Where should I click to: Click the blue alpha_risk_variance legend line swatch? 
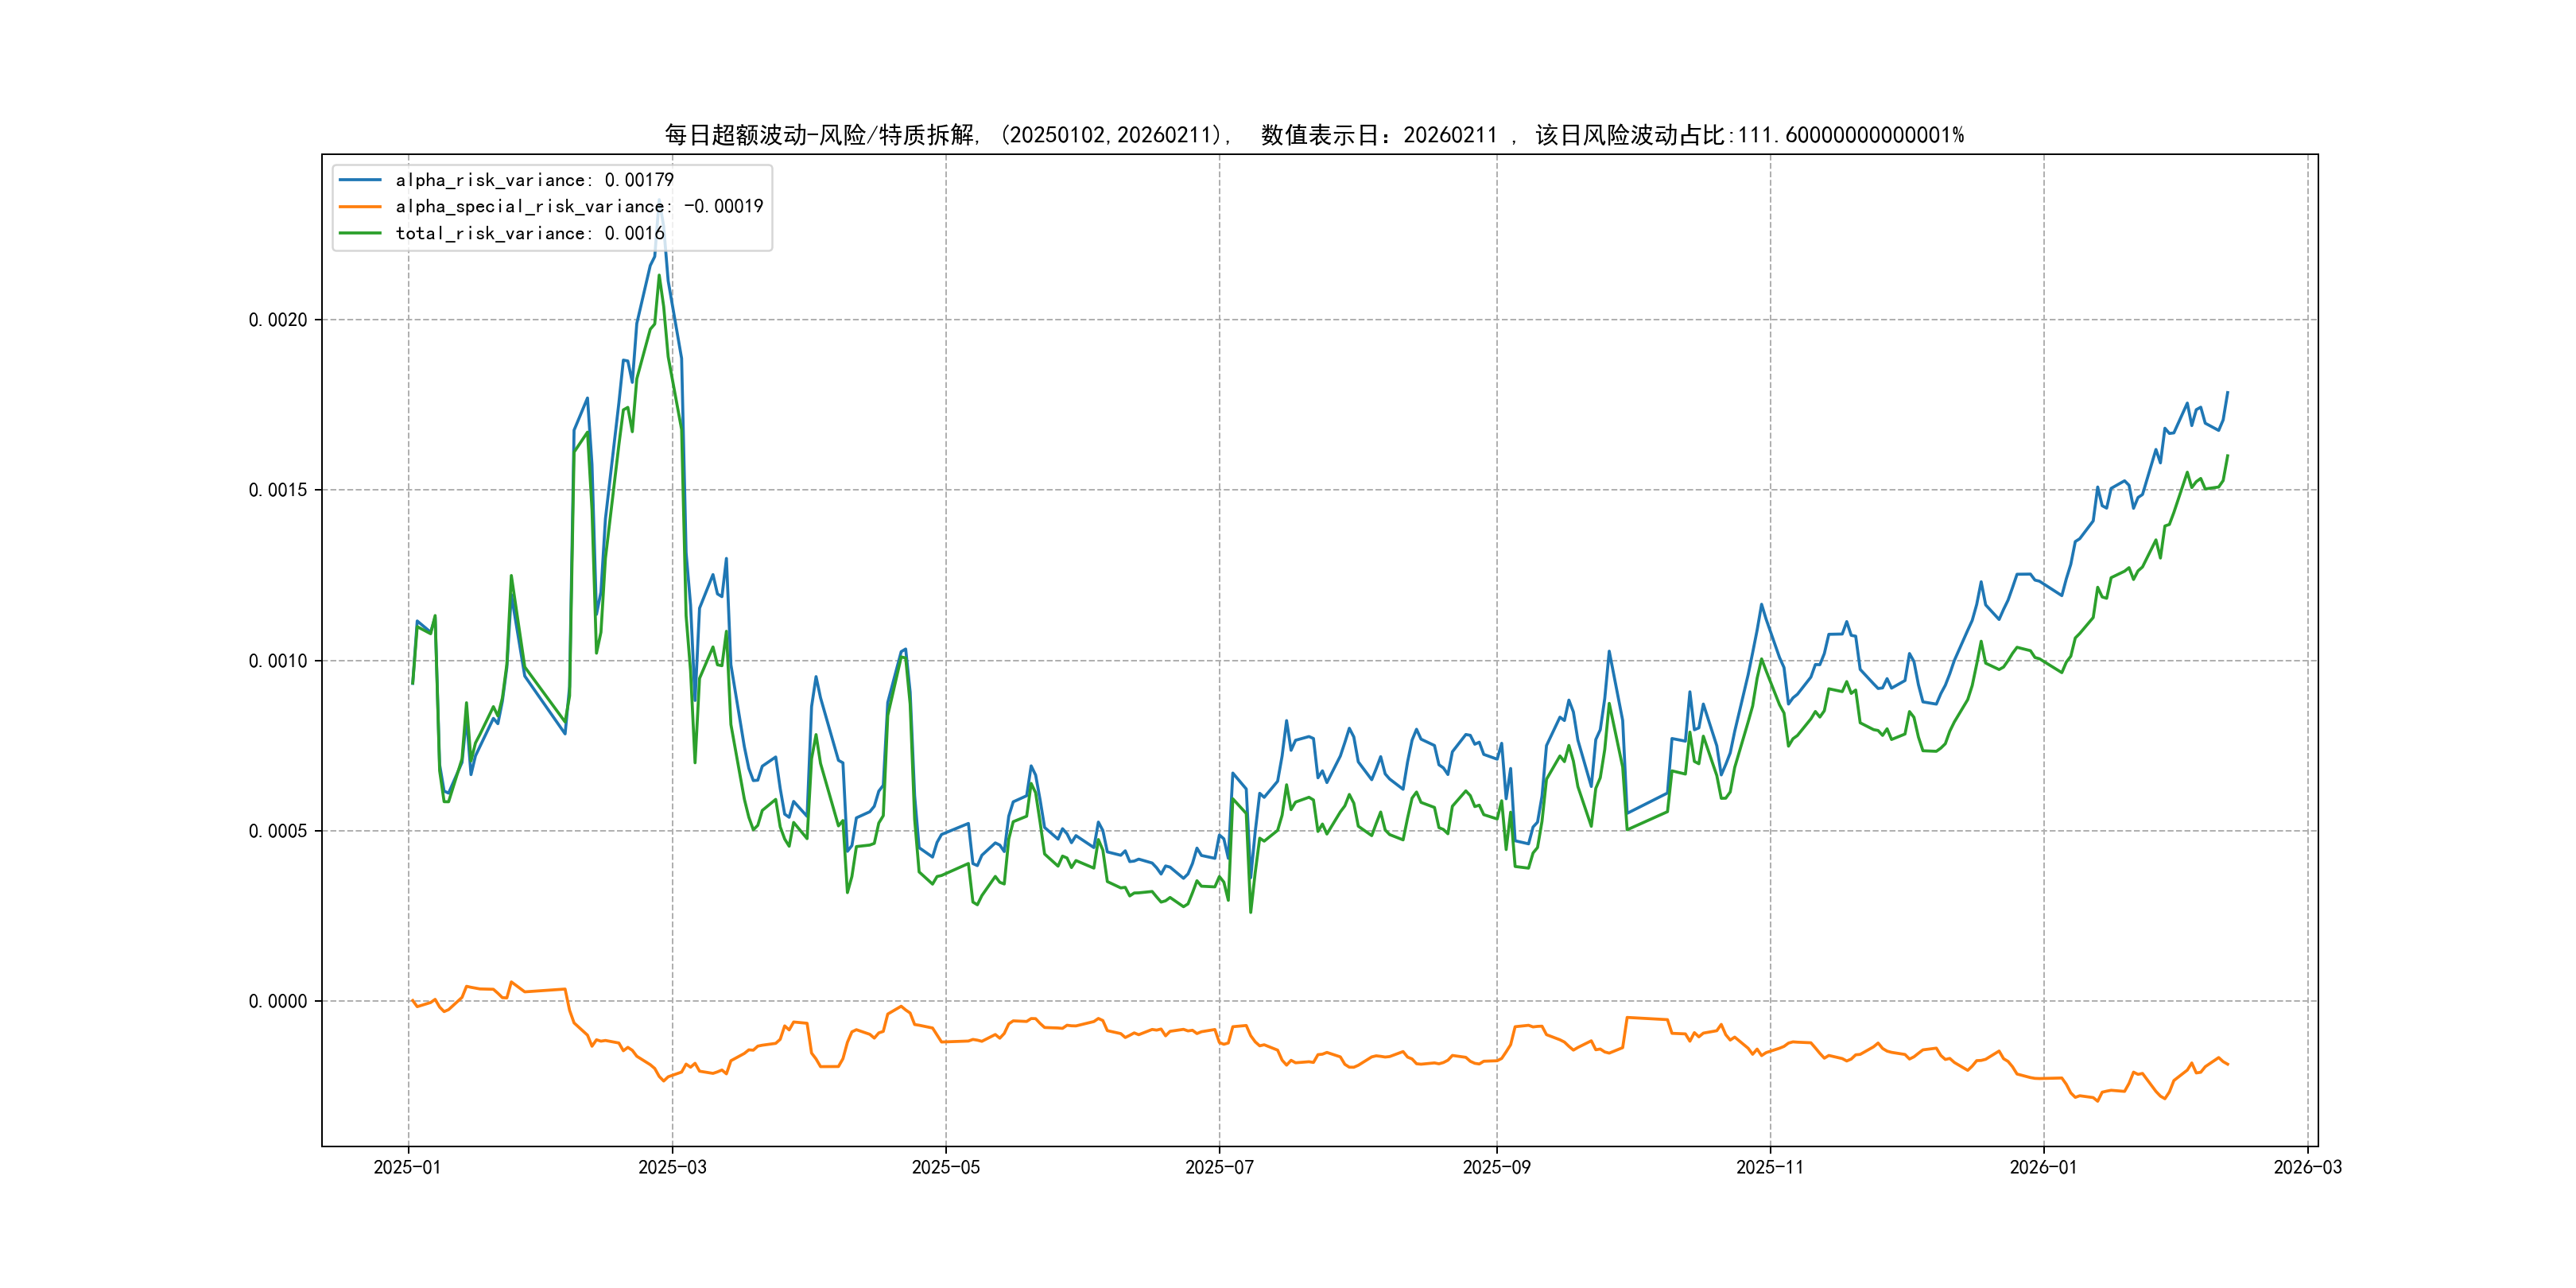[x=360, y=180]
